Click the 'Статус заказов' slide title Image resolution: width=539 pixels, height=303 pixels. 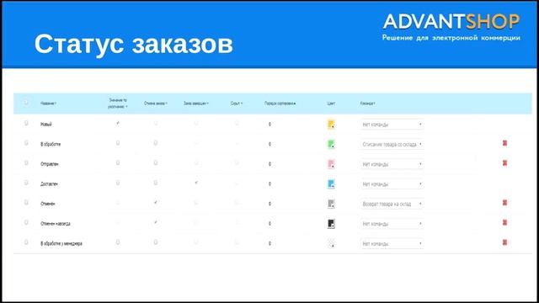(x=134, y=44)
